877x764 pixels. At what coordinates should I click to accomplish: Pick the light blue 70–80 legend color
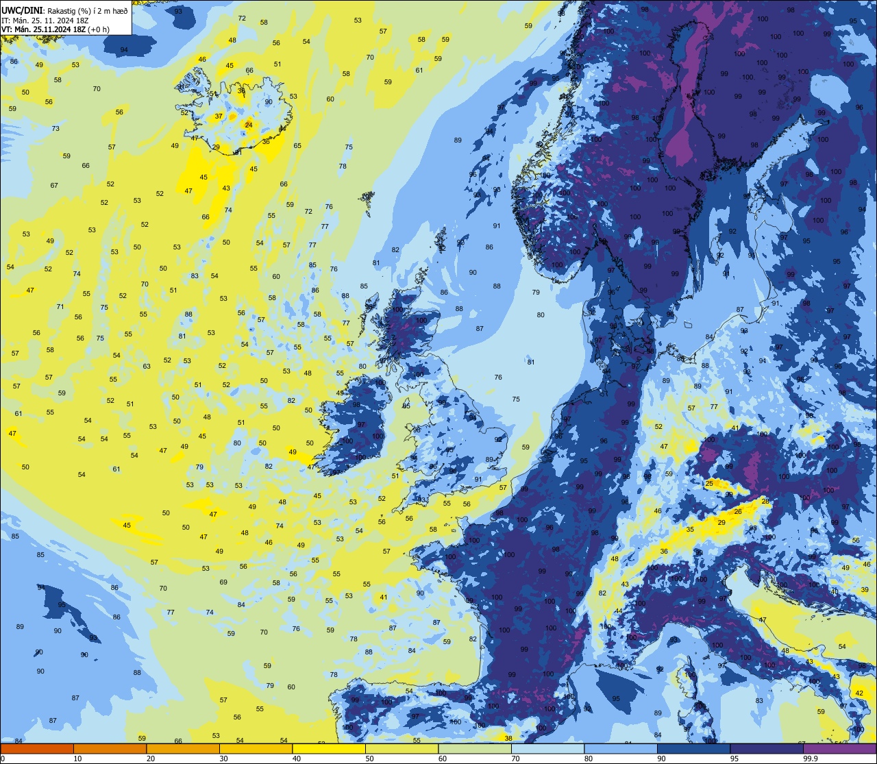coord(548,748)
